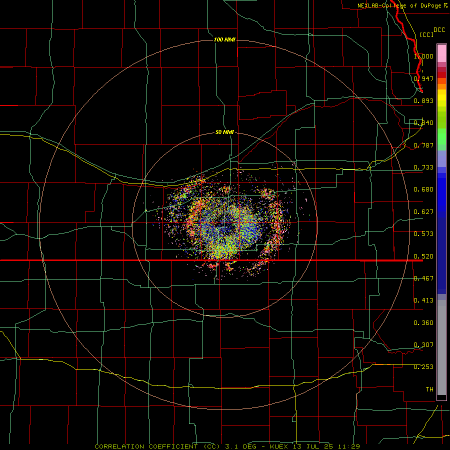
Task: Select the 0.627 legend value
Action: click(x=423, y=212)
